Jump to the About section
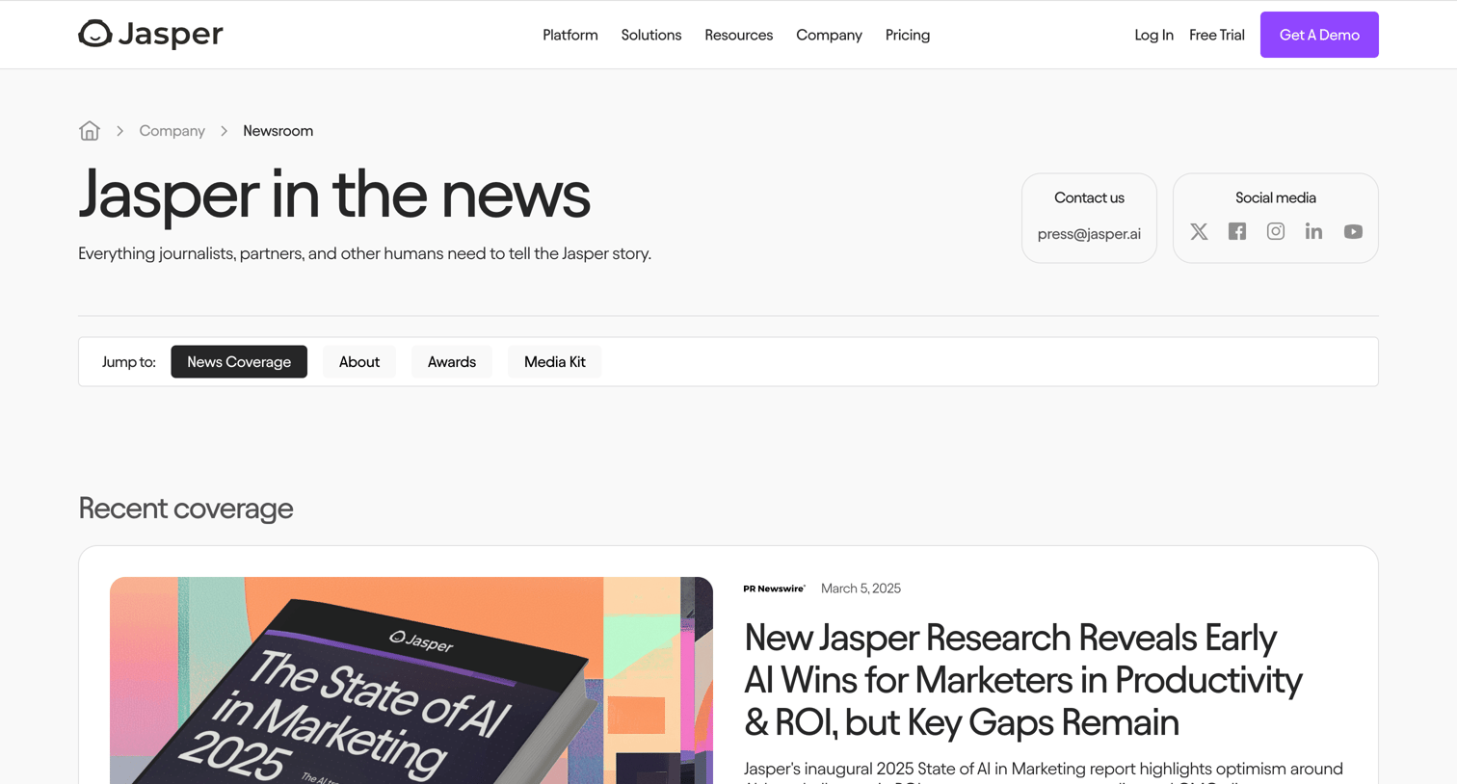 pyautogui.click(x=359, y=362)
